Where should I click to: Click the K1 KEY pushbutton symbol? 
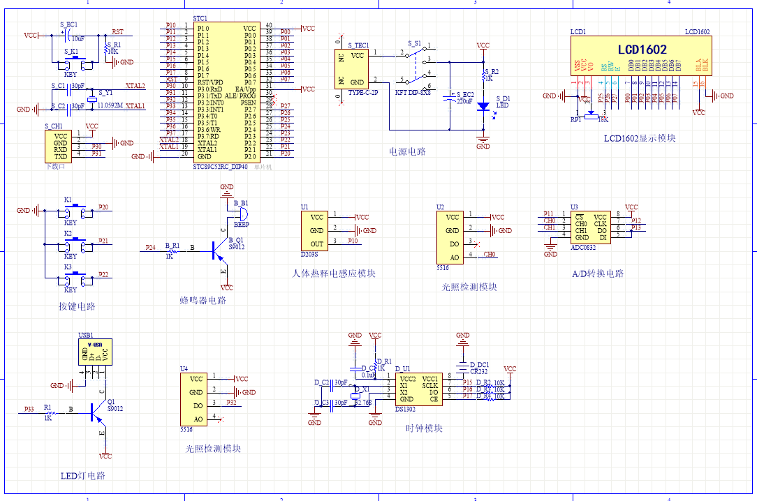click(75, 211)
